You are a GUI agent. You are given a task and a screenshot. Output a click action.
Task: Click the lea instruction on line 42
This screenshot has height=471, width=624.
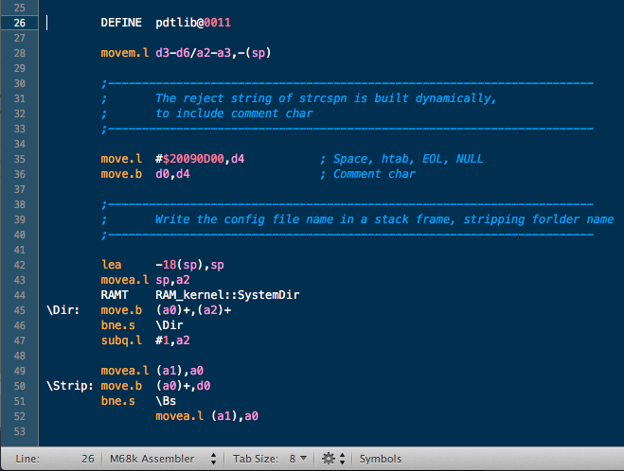[111, 265]
